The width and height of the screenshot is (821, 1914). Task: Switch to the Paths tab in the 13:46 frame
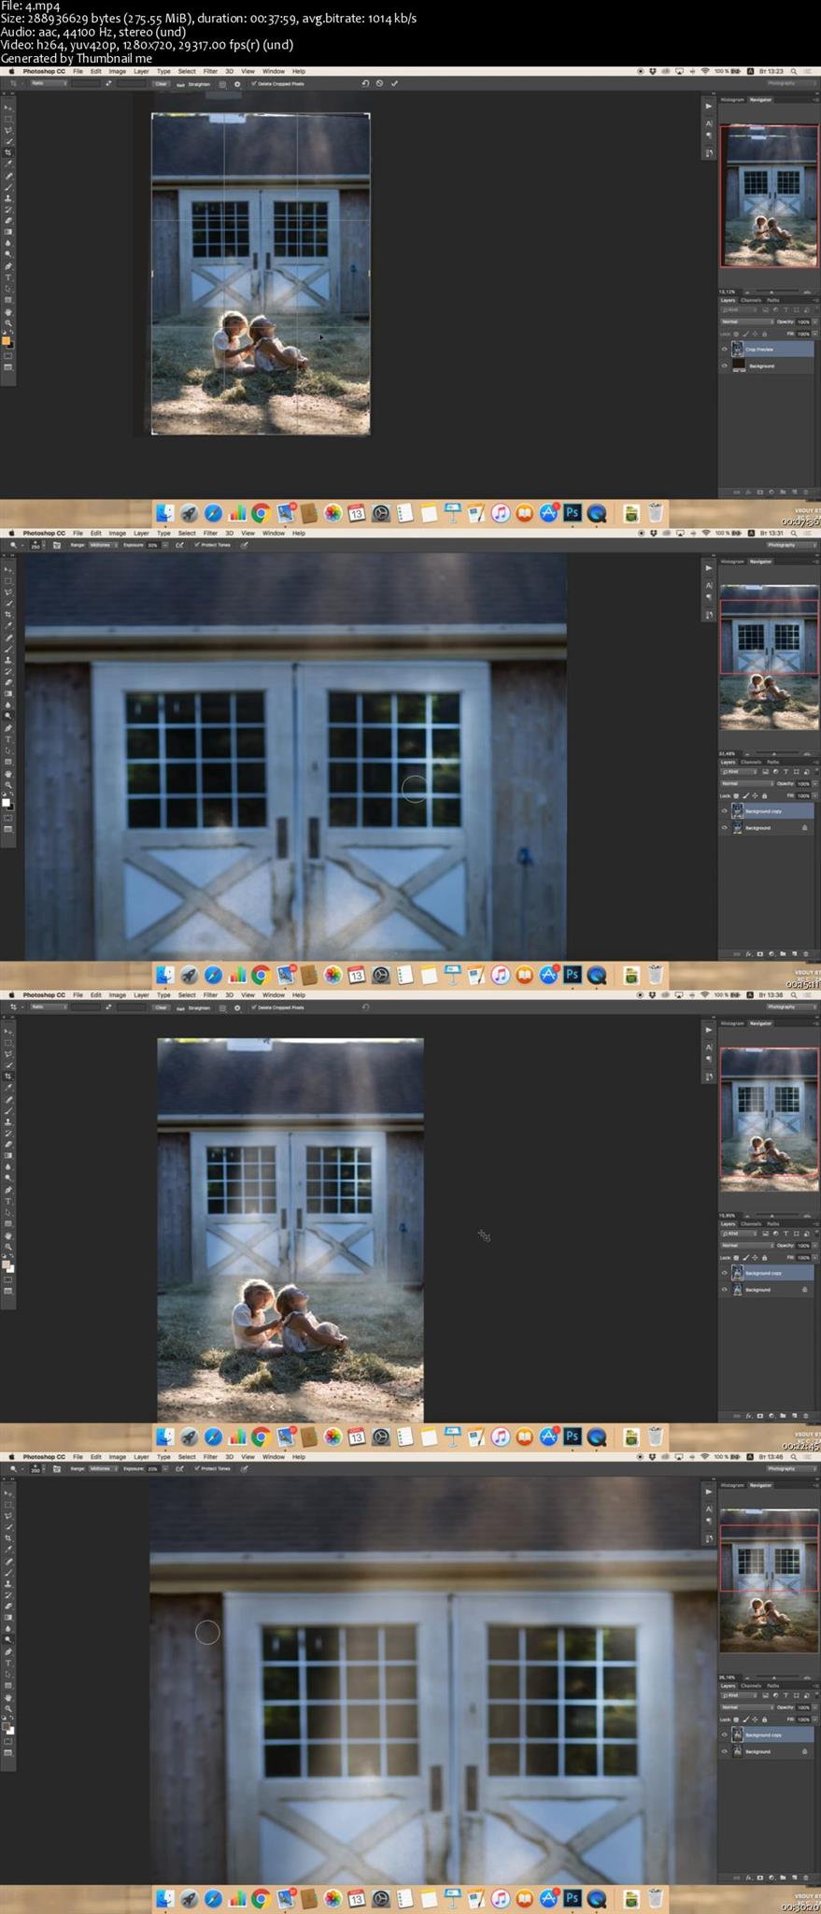(773, 1685)
